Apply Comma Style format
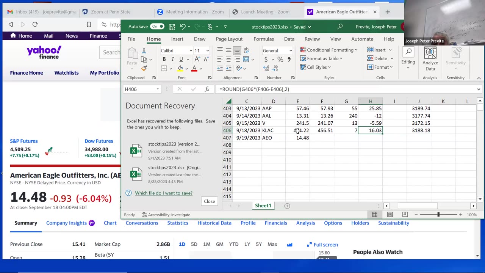485x273 pixels. point(289,60)
